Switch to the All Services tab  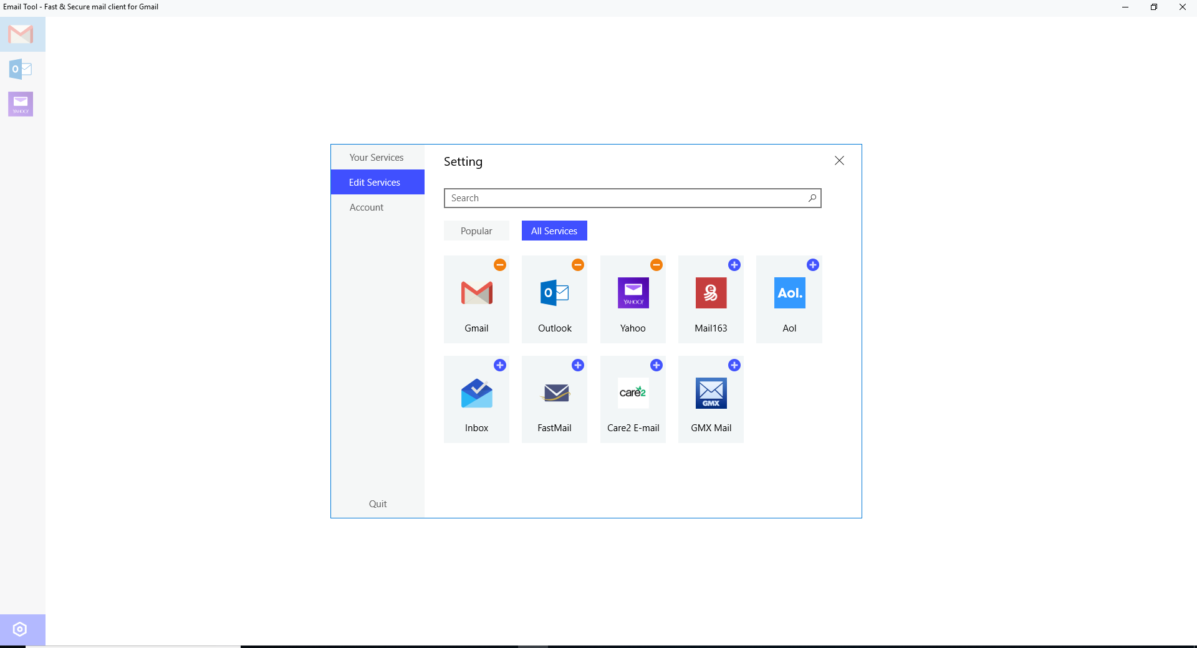pos(554,231)
